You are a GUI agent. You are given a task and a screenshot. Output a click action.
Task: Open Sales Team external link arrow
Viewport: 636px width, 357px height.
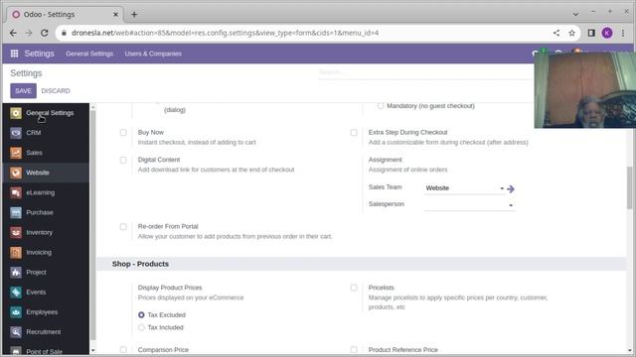pyautogui.click(x=511, y=188)
